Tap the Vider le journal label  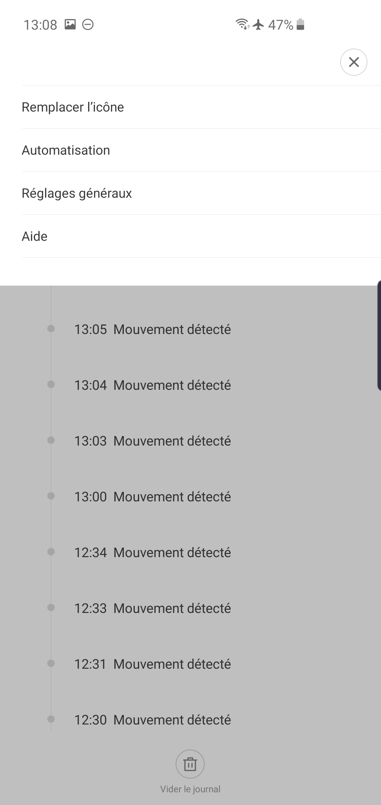[x=190, y=789]
